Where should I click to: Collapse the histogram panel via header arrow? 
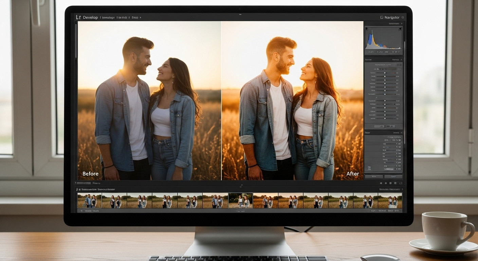(401, 24)
